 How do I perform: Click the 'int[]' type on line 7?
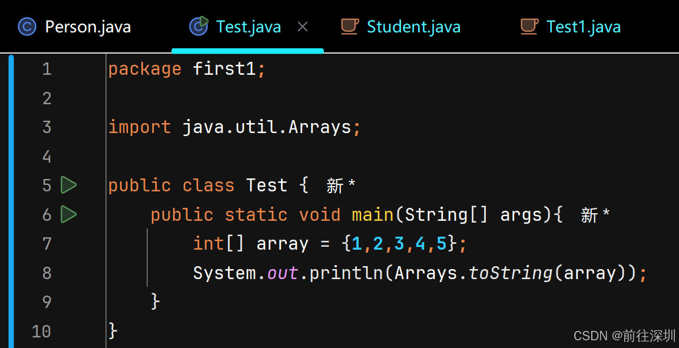tap(218, 244)
